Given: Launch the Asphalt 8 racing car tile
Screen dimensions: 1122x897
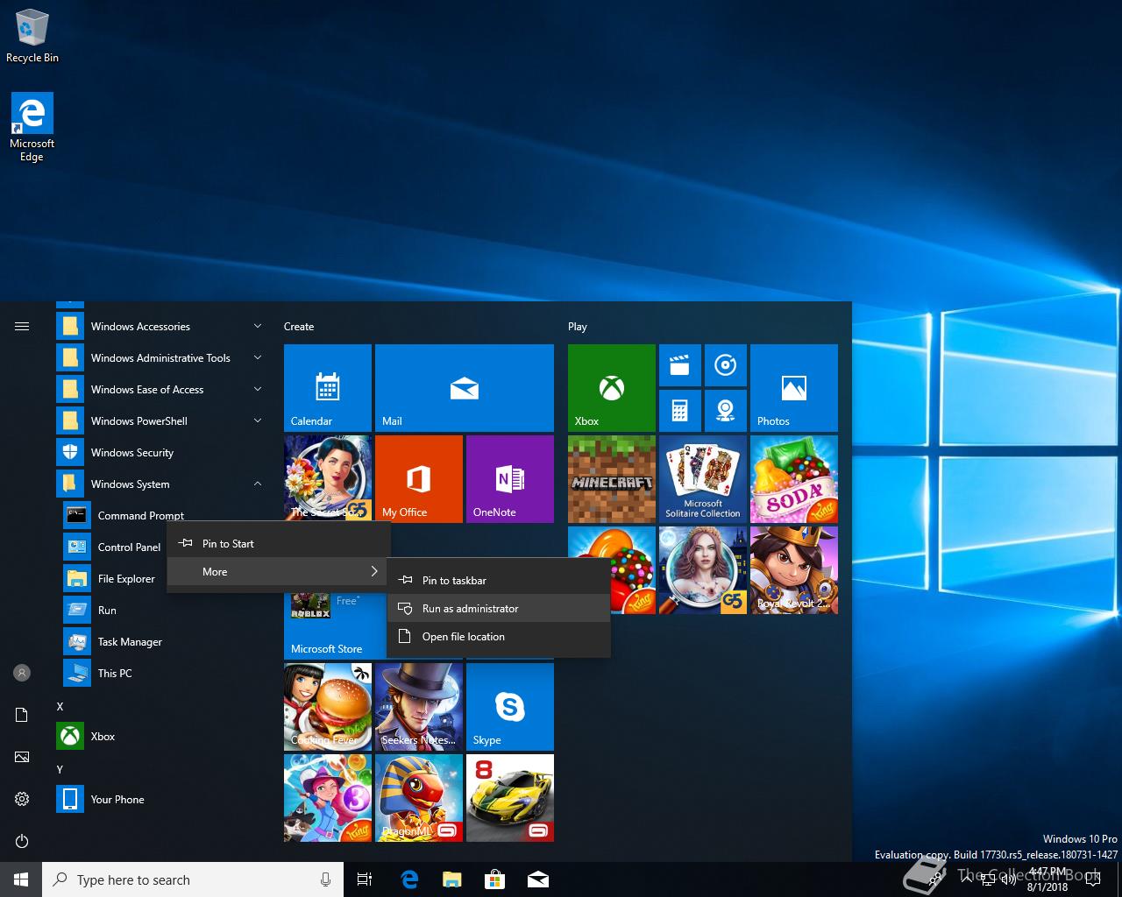Looking at the screenshot, I should coord(510,798).
